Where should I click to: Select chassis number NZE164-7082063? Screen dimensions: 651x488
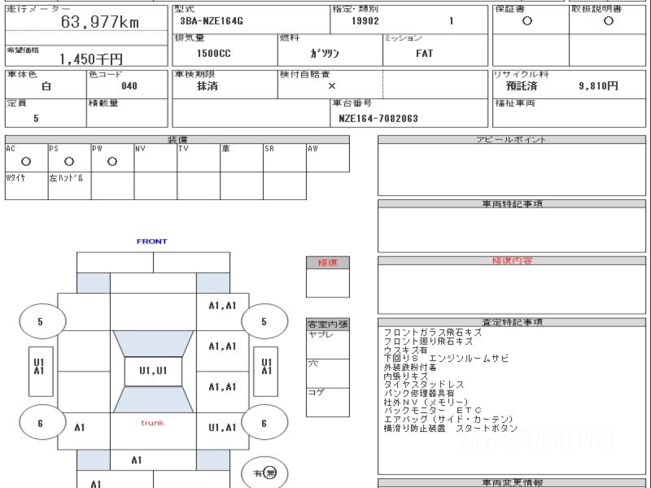point(378,118)
